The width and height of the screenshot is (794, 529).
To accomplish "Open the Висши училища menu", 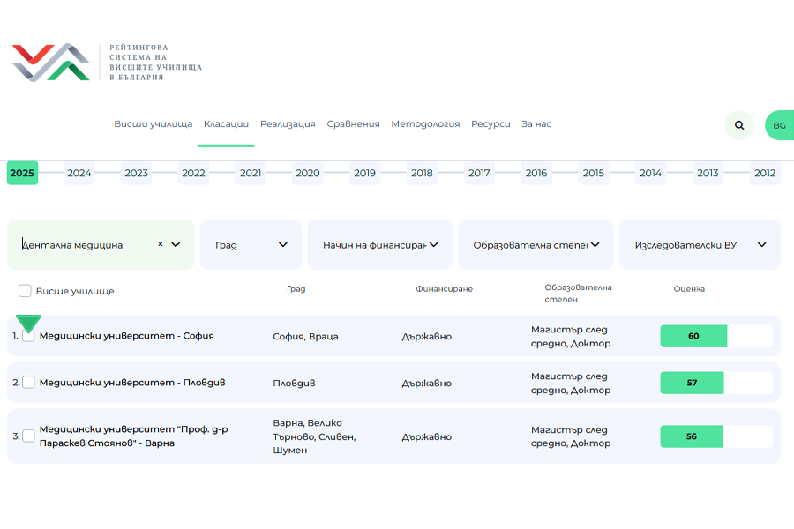I will coord(153,124).
